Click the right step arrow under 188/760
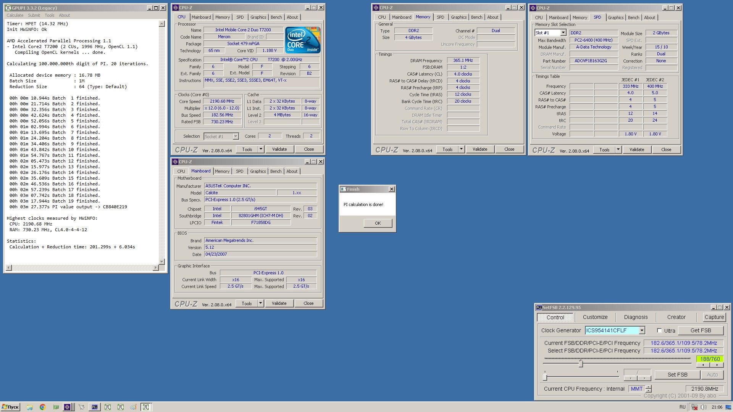The width and height of the screenshot is (733, 412). click(x=717, y=365)
